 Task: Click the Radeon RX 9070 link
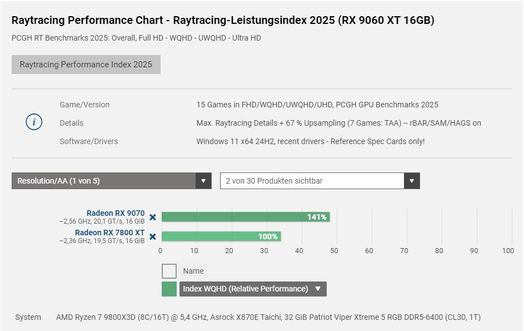pyautogui.click(x=116, y=213)
